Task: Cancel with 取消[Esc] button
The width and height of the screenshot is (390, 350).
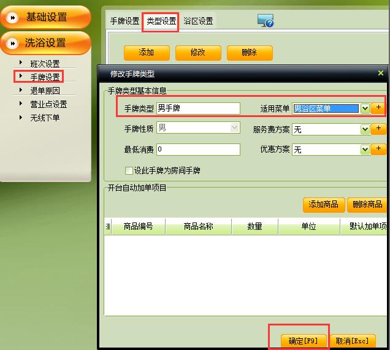Action: tap(352, 340)
